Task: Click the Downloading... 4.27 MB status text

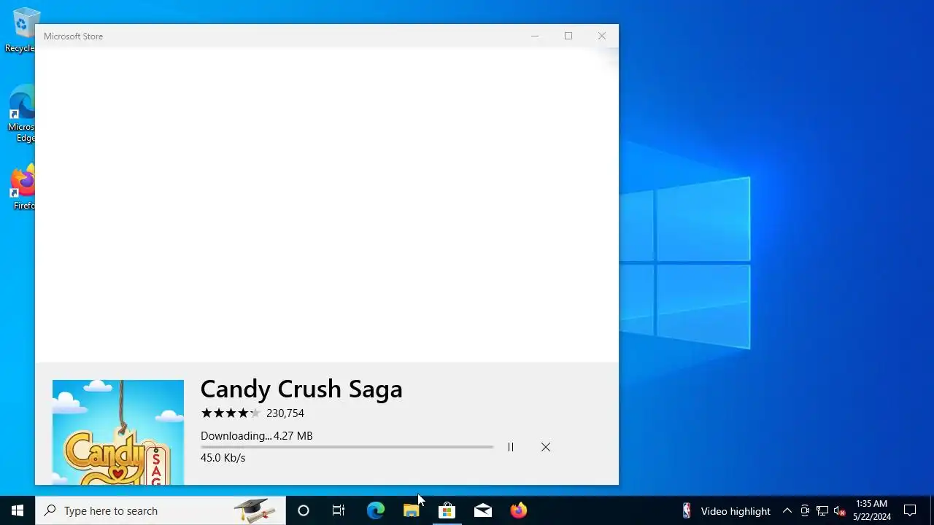Action: point(257,436)
